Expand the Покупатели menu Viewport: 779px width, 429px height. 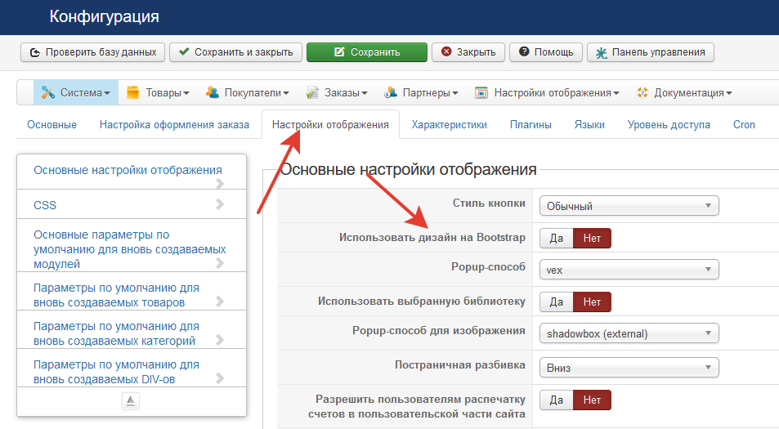[248, 92]
